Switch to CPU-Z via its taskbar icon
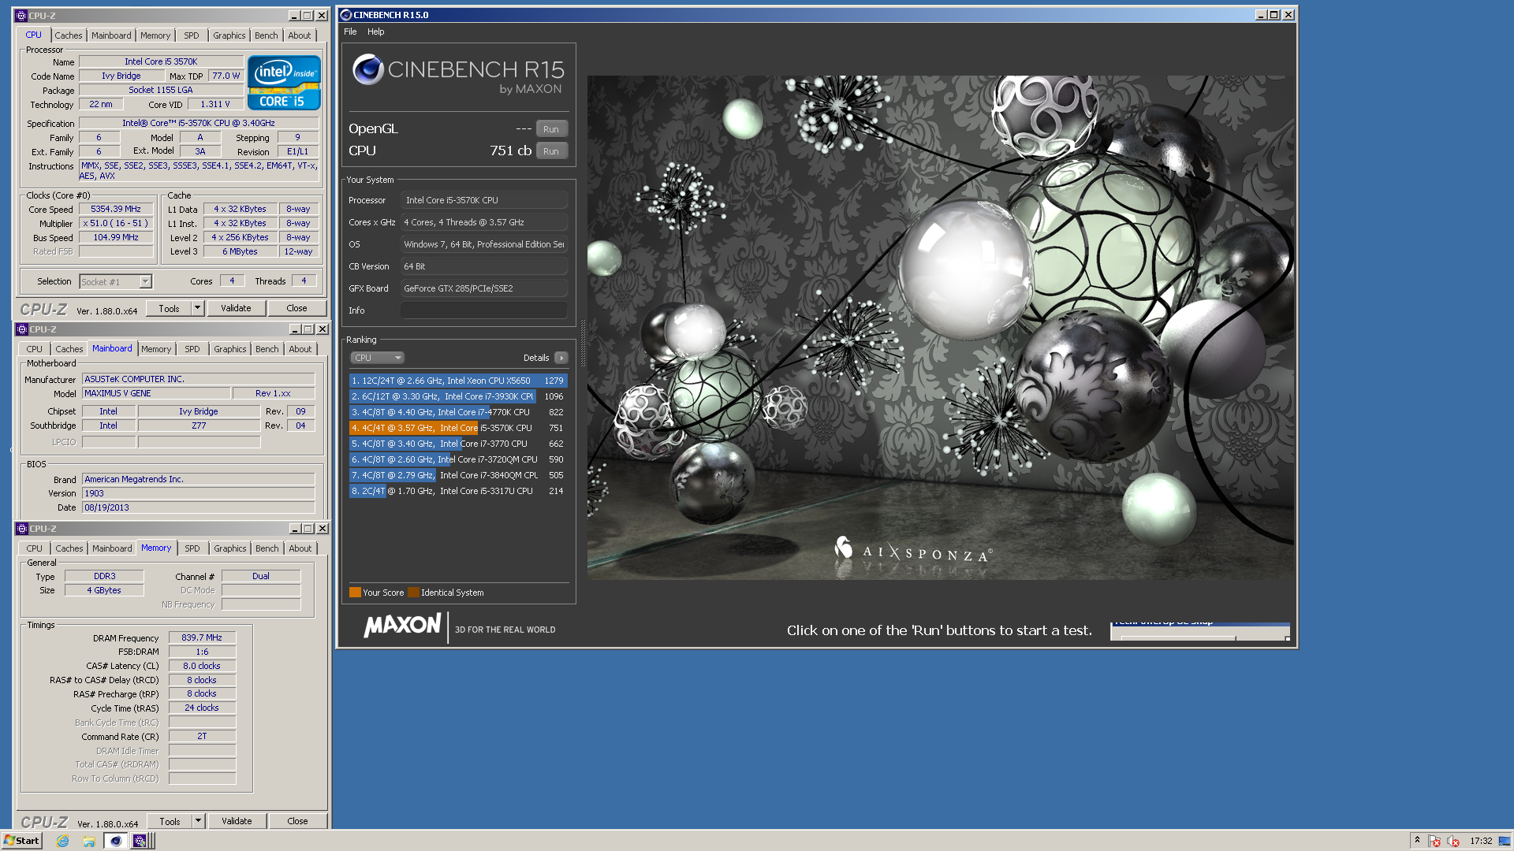Viewport: 1514px width, 851px height. click(140, 841)
